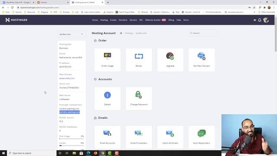Focus the hosting Search field

click(x=203, y=33)
